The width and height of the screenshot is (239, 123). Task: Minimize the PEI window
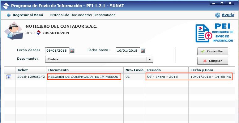pyautogui.click(x=214, y=3)
